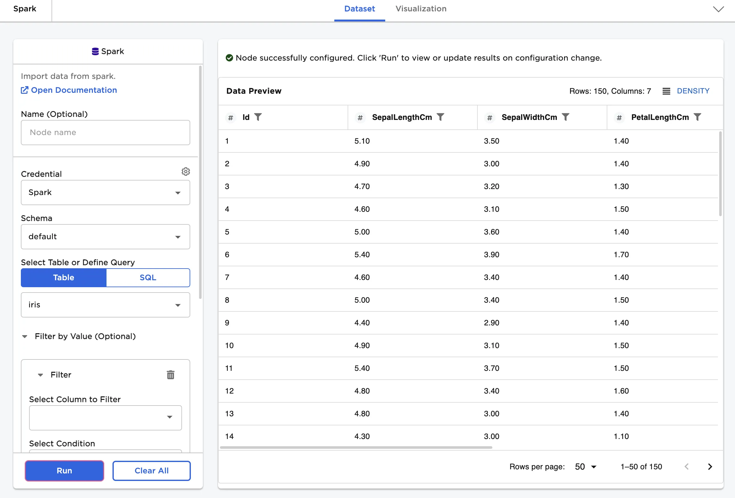Open credential settings via the gear icon
The height and width of the screenshot is (498, 735).
186,171
